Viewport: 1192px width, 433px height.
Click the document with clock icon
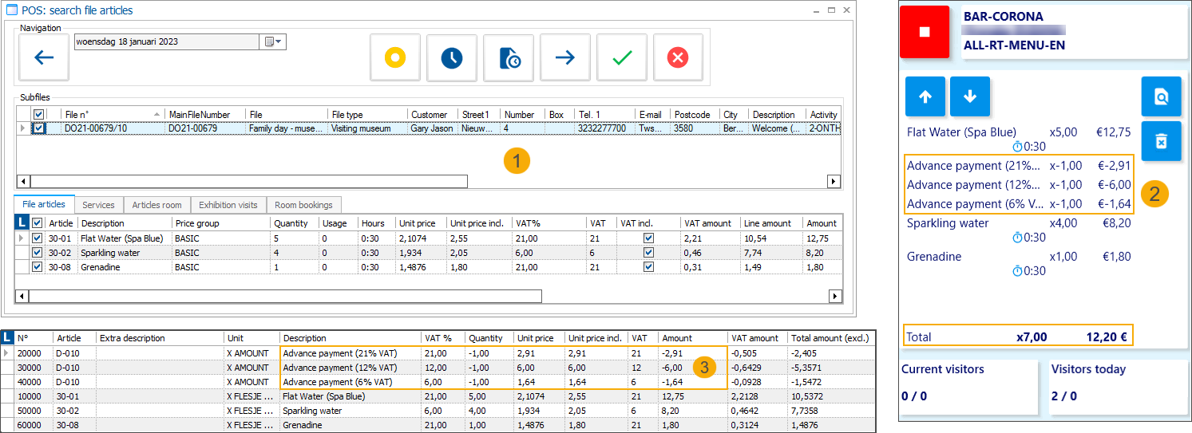[x=509, y=57]
